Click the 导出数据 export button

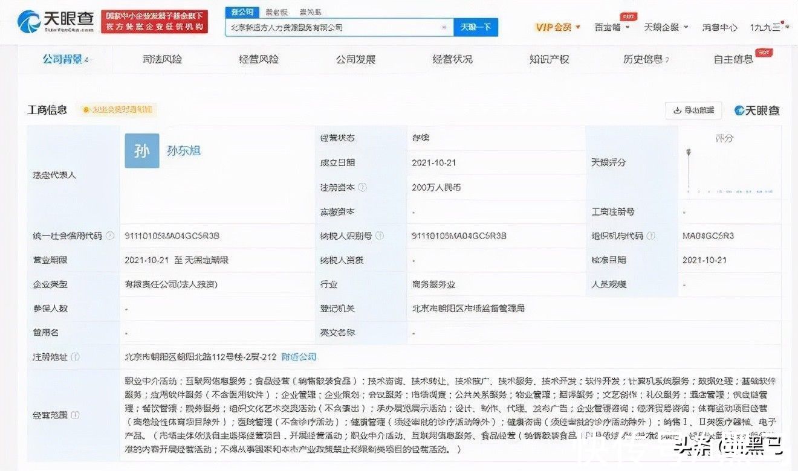[x=693, y=110]
